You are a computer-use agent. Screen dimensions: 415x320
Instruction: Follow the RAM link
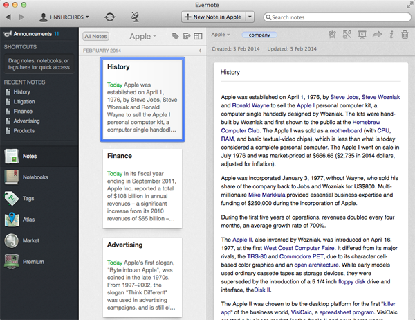(228, 139)
